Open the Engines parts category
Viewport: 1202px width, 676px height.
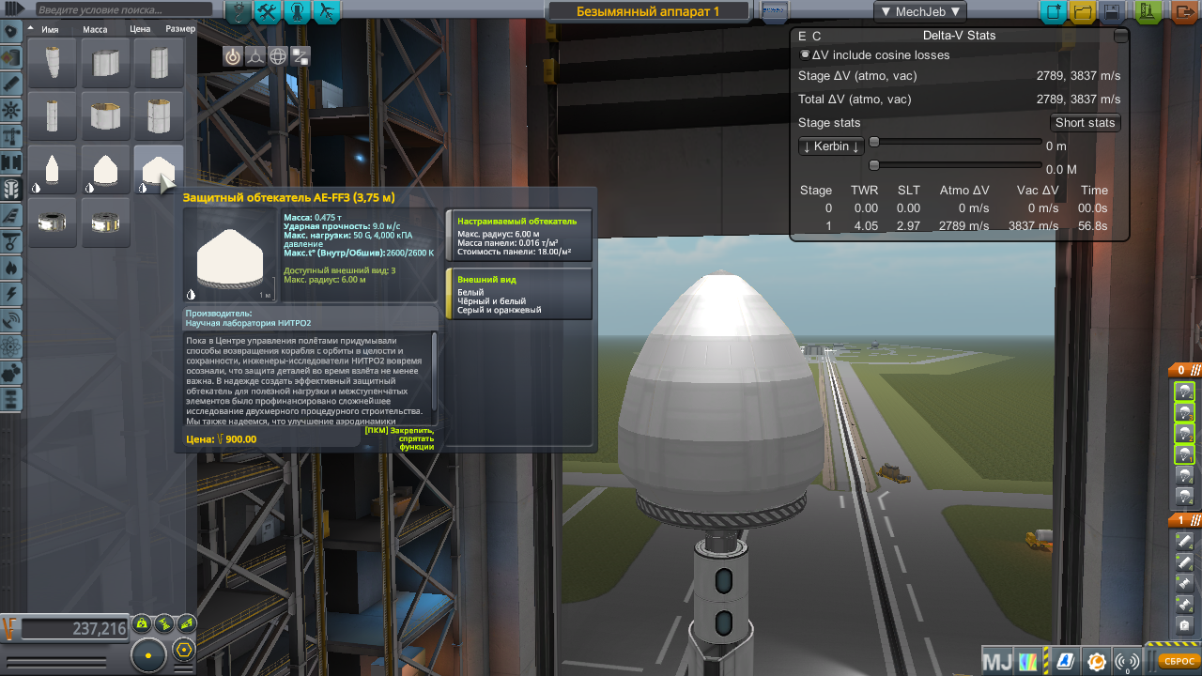(10, 84)
